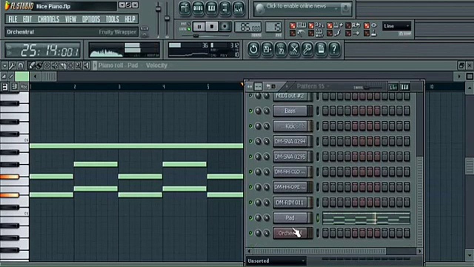
Task: Open the TOOLS menu
Action: [112, 19]
